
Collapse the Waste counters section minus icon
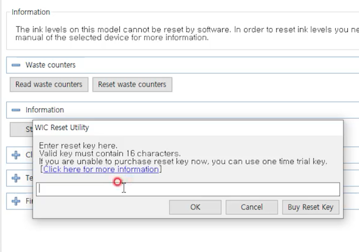pyautogui.click(x=16, y=65)
